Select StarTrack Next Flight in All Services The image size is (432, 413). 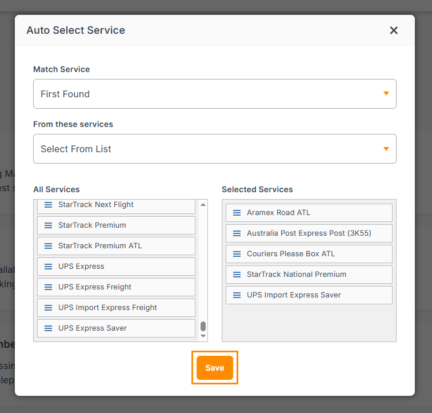(x=96, y=205)
